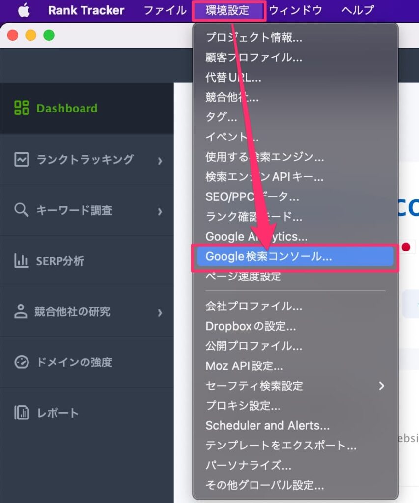This screenshot has height=503, width=419.
Task: Choose ランク確認モード... from the menu
Action: tap(295, 217)
